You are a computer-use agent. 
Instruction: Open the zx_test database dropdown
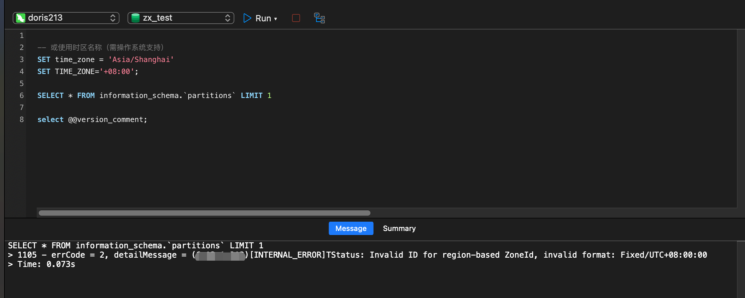coord(227,18)
